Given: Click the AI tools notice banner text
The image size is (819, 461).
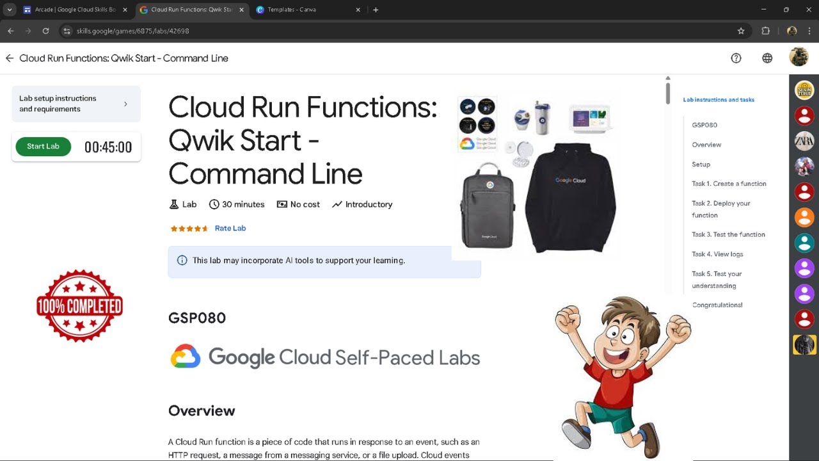Looking at the screenshot, I should pyautogui.click(x=299, y=261).
